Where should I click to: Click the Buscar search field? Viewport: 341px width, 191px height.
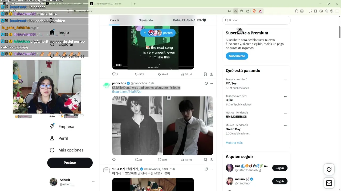tap(257, 20)
